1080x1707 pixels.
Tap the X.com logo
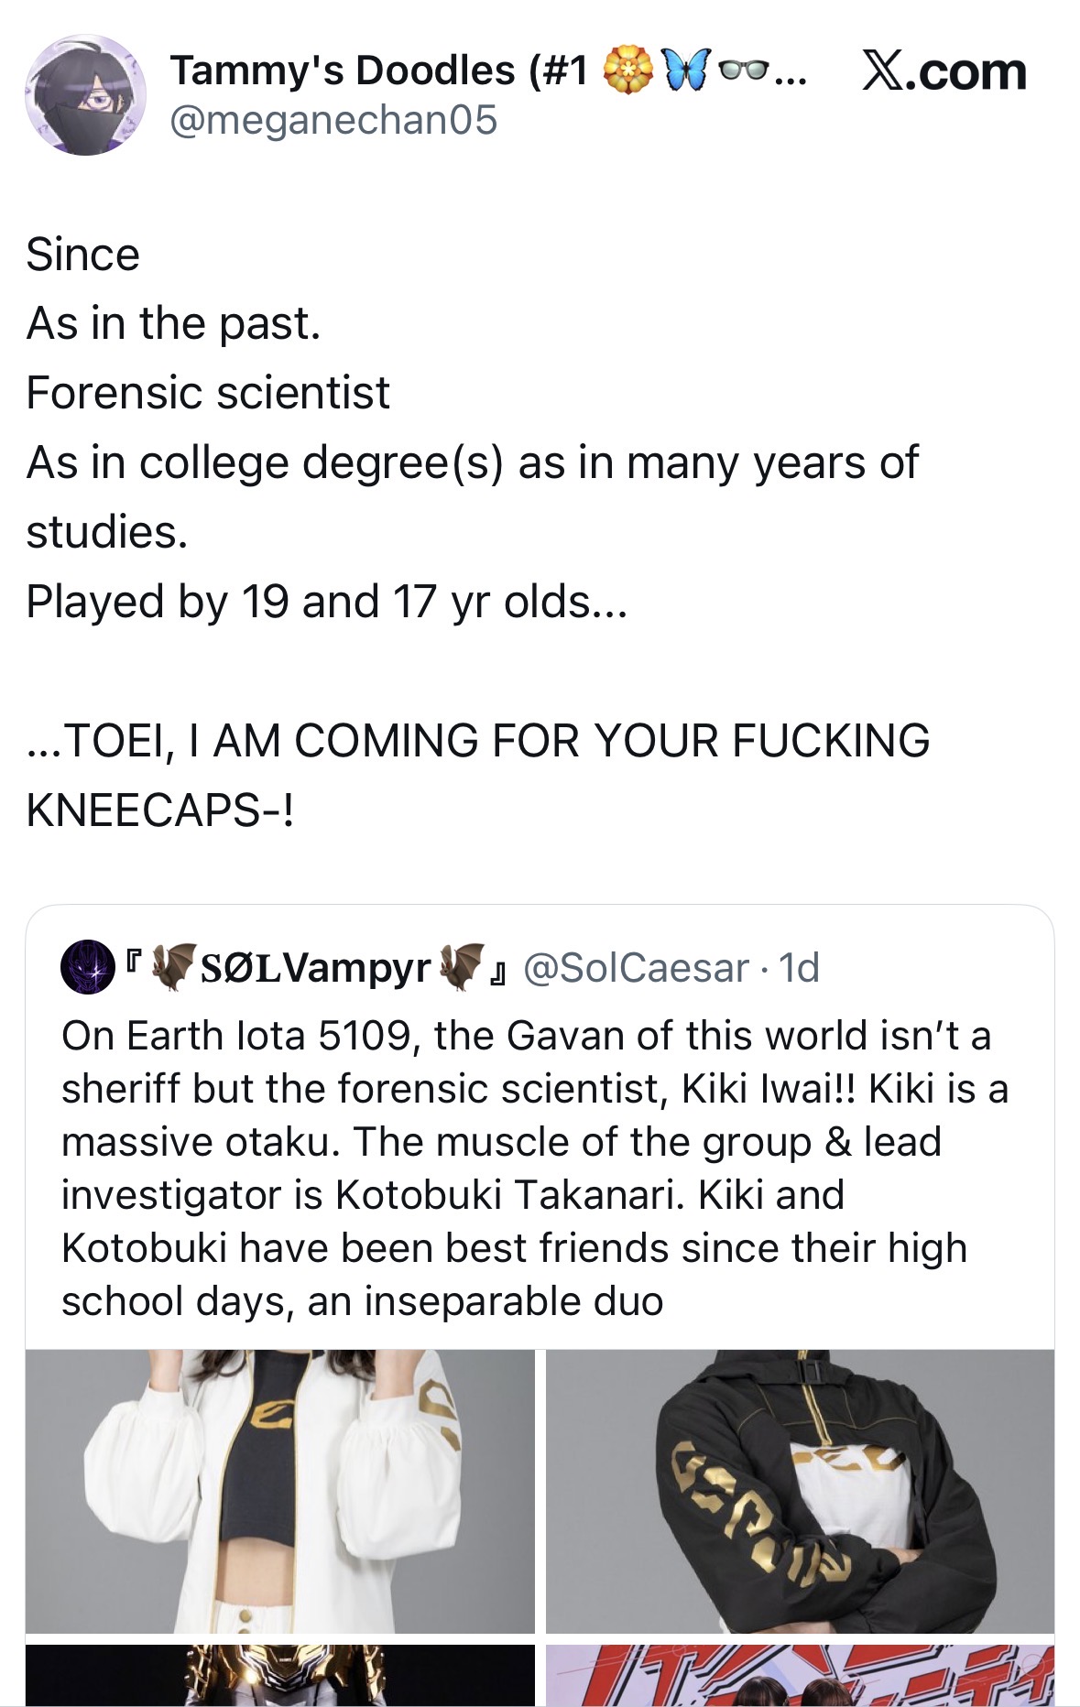pyautogui.click(x=944, y=71)
